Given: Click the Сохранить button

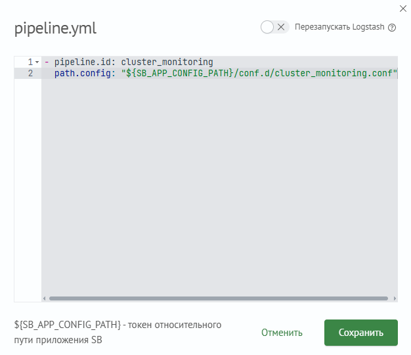Looking at the screenshot, I should 361,333.
